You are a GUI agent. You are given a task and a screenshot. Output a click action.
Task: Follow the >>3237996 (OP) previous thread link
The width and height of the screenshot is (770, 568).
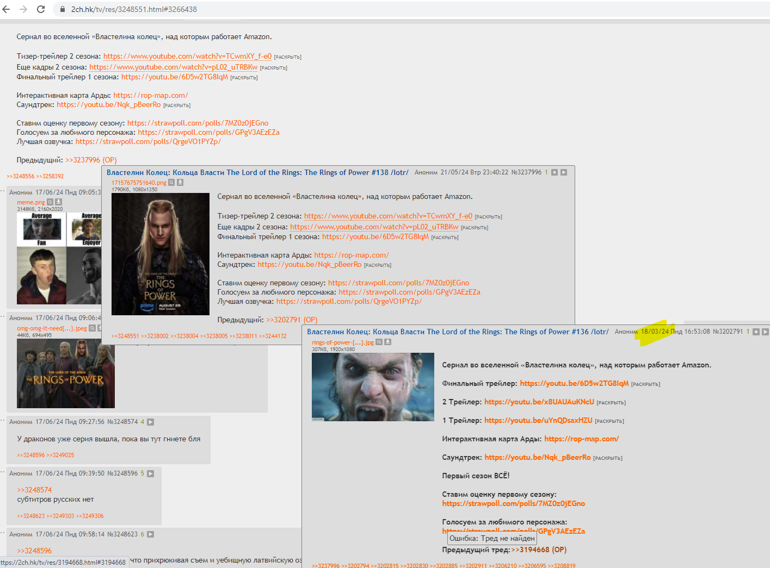pyautogui.click(x=91, y=160)
